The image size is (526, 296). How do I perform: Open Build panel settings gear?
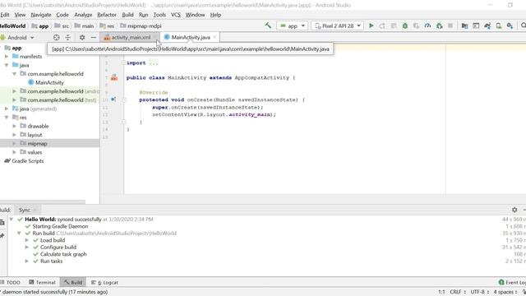pos(514,210)
